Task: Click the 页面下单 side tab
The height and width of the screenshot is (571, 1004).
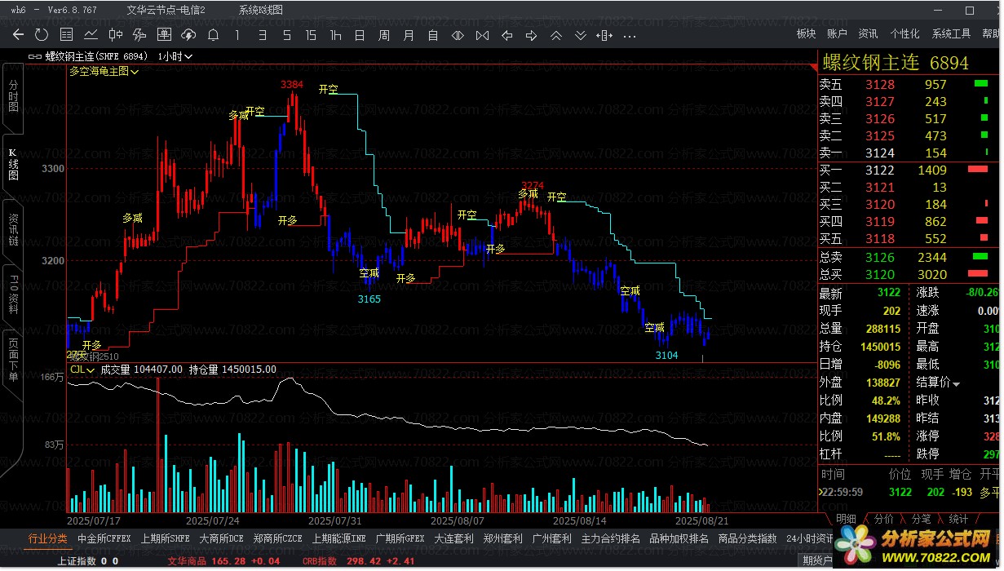Action: tap(13, 361)
